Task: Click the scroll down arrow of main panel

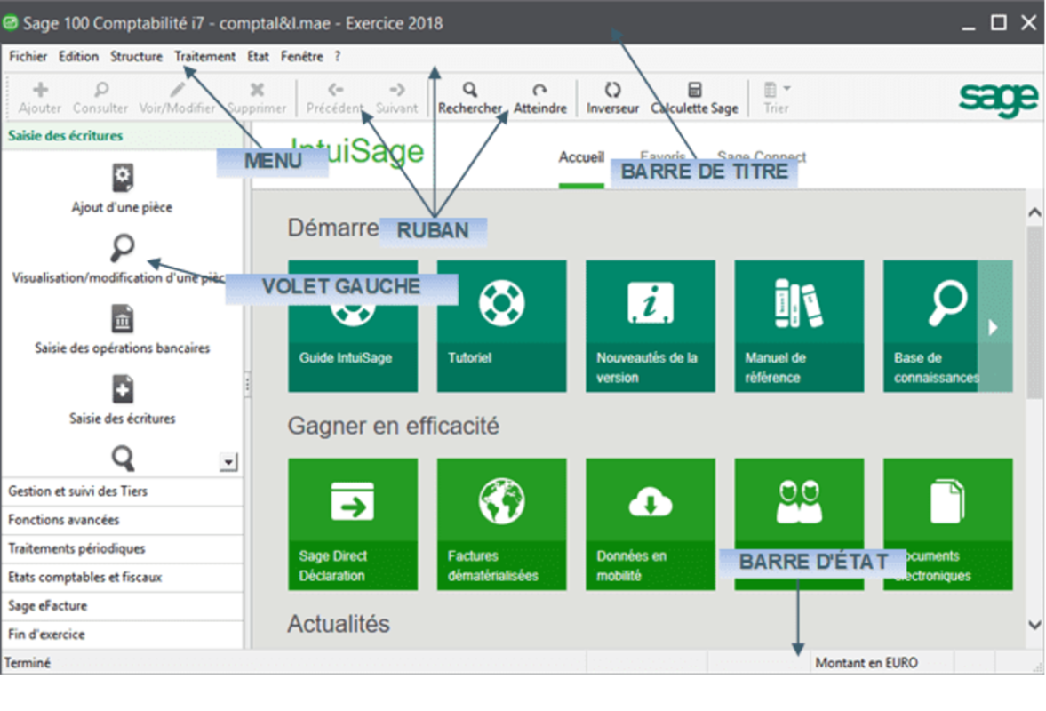Action: point(1034,626)
